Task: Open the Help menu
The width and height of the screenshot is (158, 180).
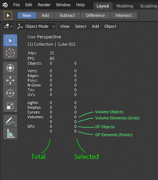Action: pyautogui.click(x=80, y=5)
